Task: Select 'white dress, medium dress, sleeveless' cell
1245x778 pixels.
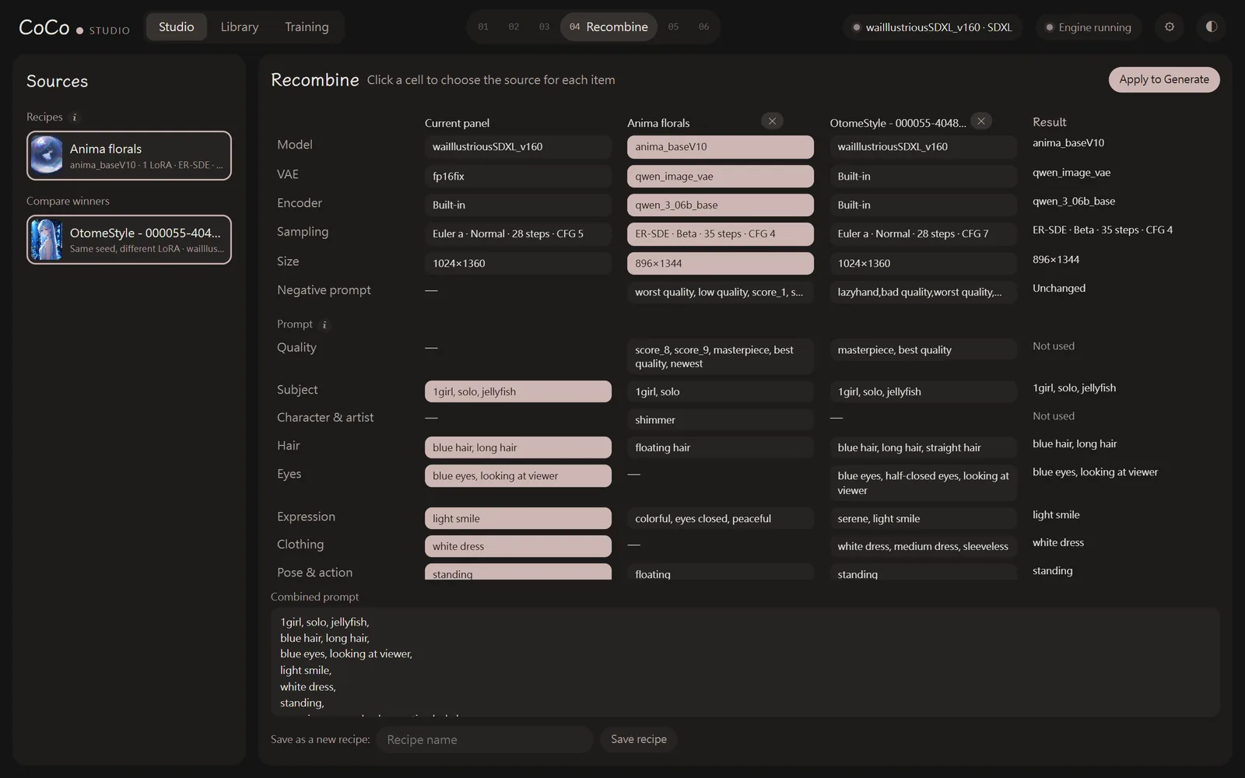Action: 924,547
